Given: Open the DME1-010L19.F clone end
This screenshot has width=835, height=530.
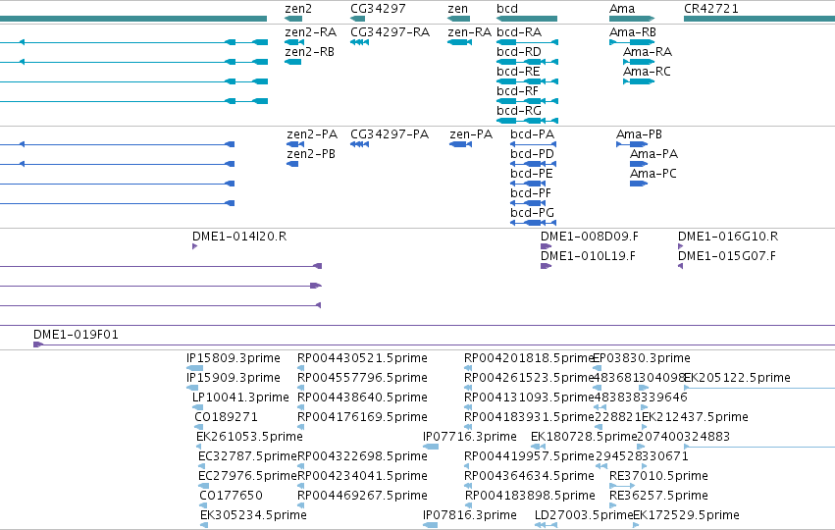Looking at the screenshot, I should (588, 256).
